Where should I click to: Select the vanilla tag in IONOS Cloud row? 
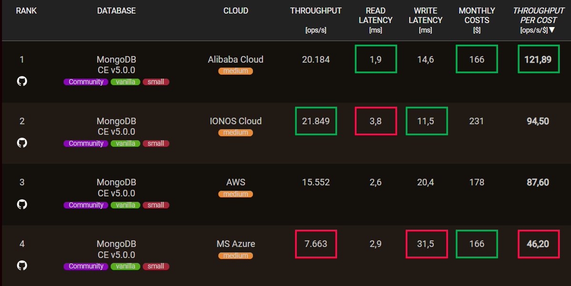[x=126, y=143]
